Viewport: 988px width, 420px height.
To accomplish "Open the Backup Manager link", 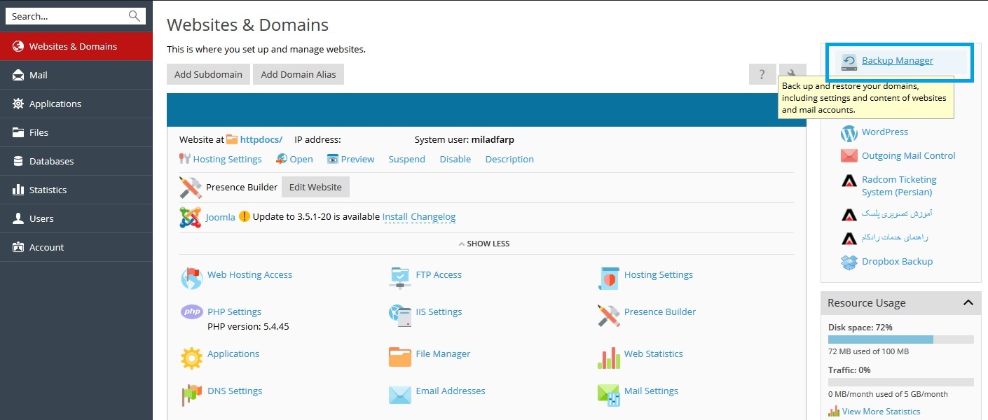I will click(897, 61).
